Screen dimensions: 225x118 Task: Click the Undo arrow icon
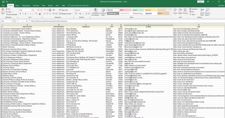(7, 2)
